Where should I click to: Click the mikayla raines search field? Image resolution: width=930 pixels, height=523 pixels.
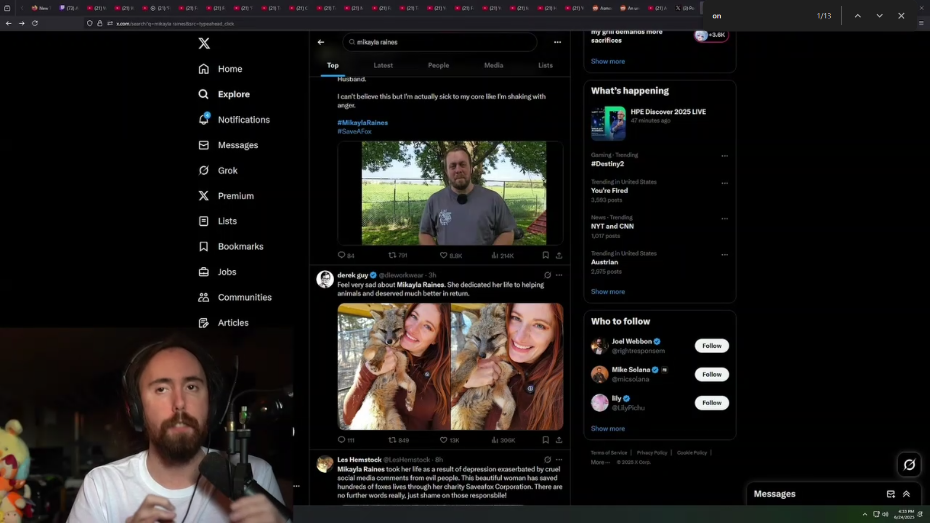coord(440,42)
